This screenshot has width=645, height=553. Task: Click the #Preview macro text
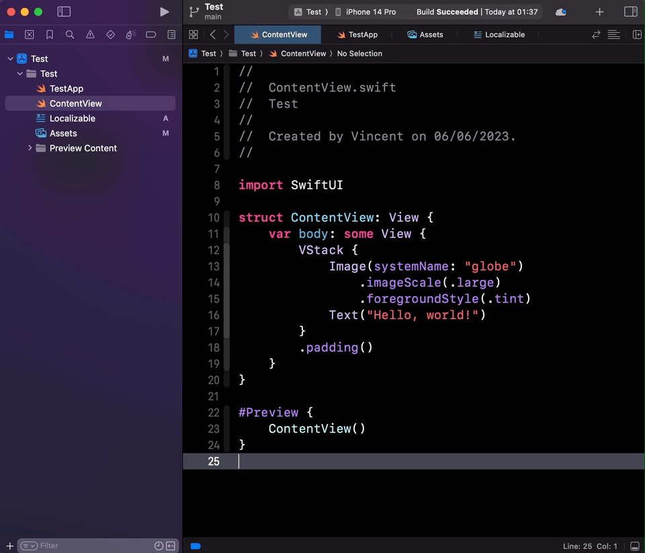[x=268, y=413]
